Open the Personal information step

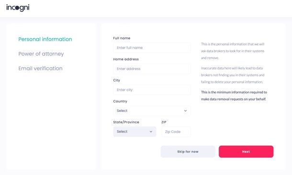tap(45, 39)
